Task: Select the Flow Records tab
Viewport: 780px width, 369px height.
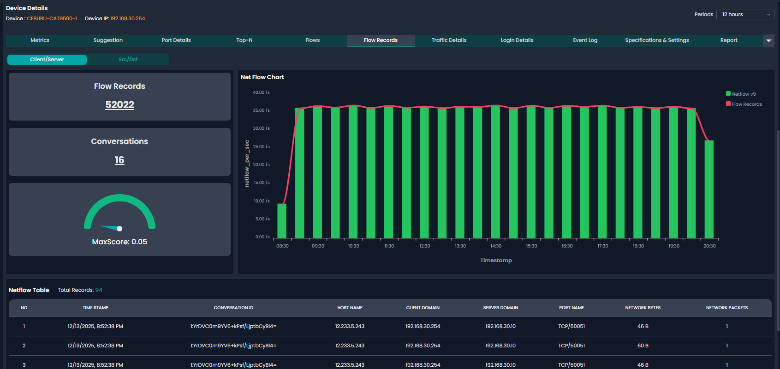Action: pyautogui.click(x=381, y=40)
